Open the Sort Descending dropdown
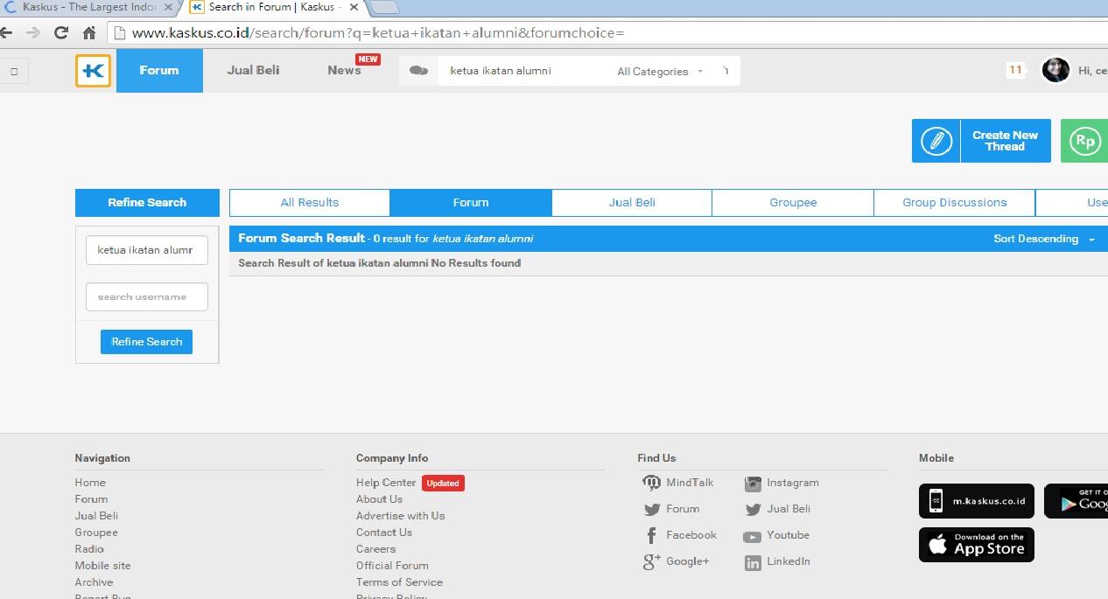The height and width of the screenshot is (599, 1108). pyautogui.click(x=1044, y=239)
